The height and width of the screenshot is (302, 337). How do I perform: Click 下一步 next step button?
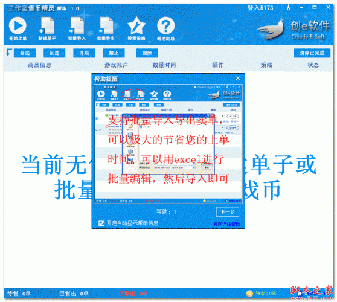pyautogui.click(x=228, y=212)
